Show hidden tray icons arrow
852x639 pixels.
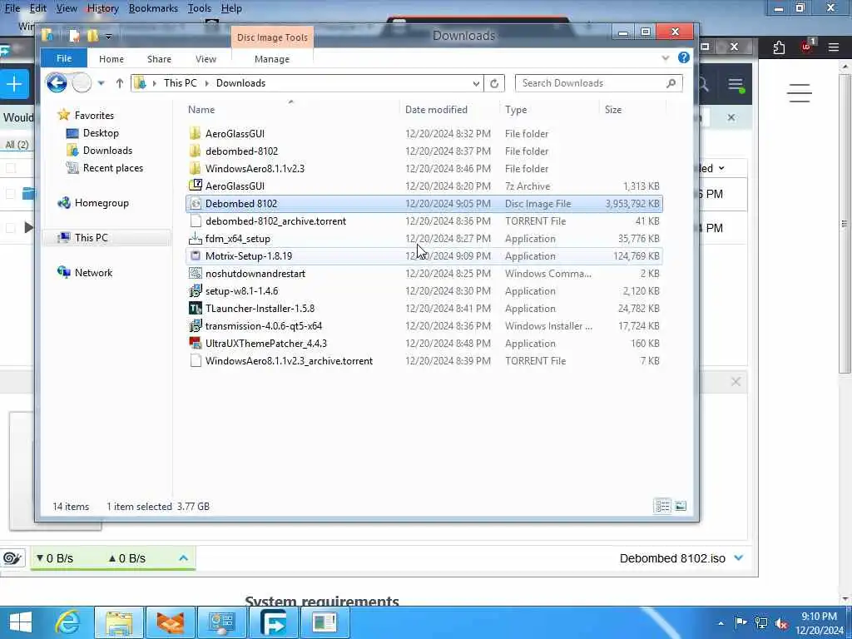(x=721, y=624)
